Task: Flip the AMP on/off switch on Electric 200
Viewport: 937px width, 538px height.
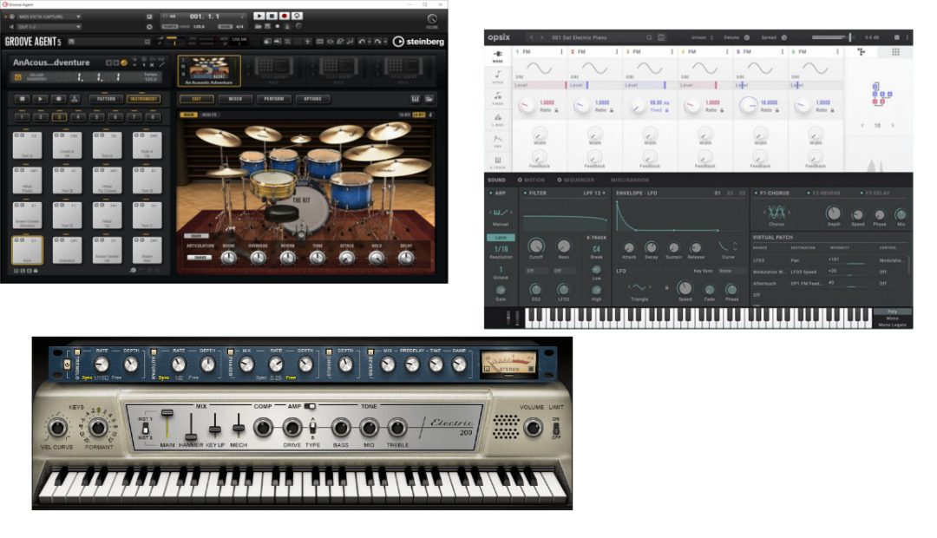Action: point(310,406)
